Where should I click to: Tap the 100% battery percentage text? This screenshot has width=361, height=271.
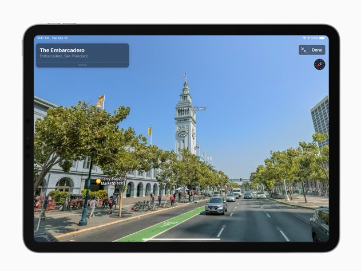click(x=314, y=38)
